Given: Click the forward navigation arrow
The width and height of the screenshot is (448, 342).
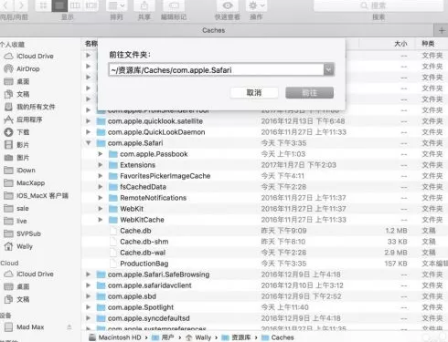Looking at the screenshot, I should pos(21,5).
